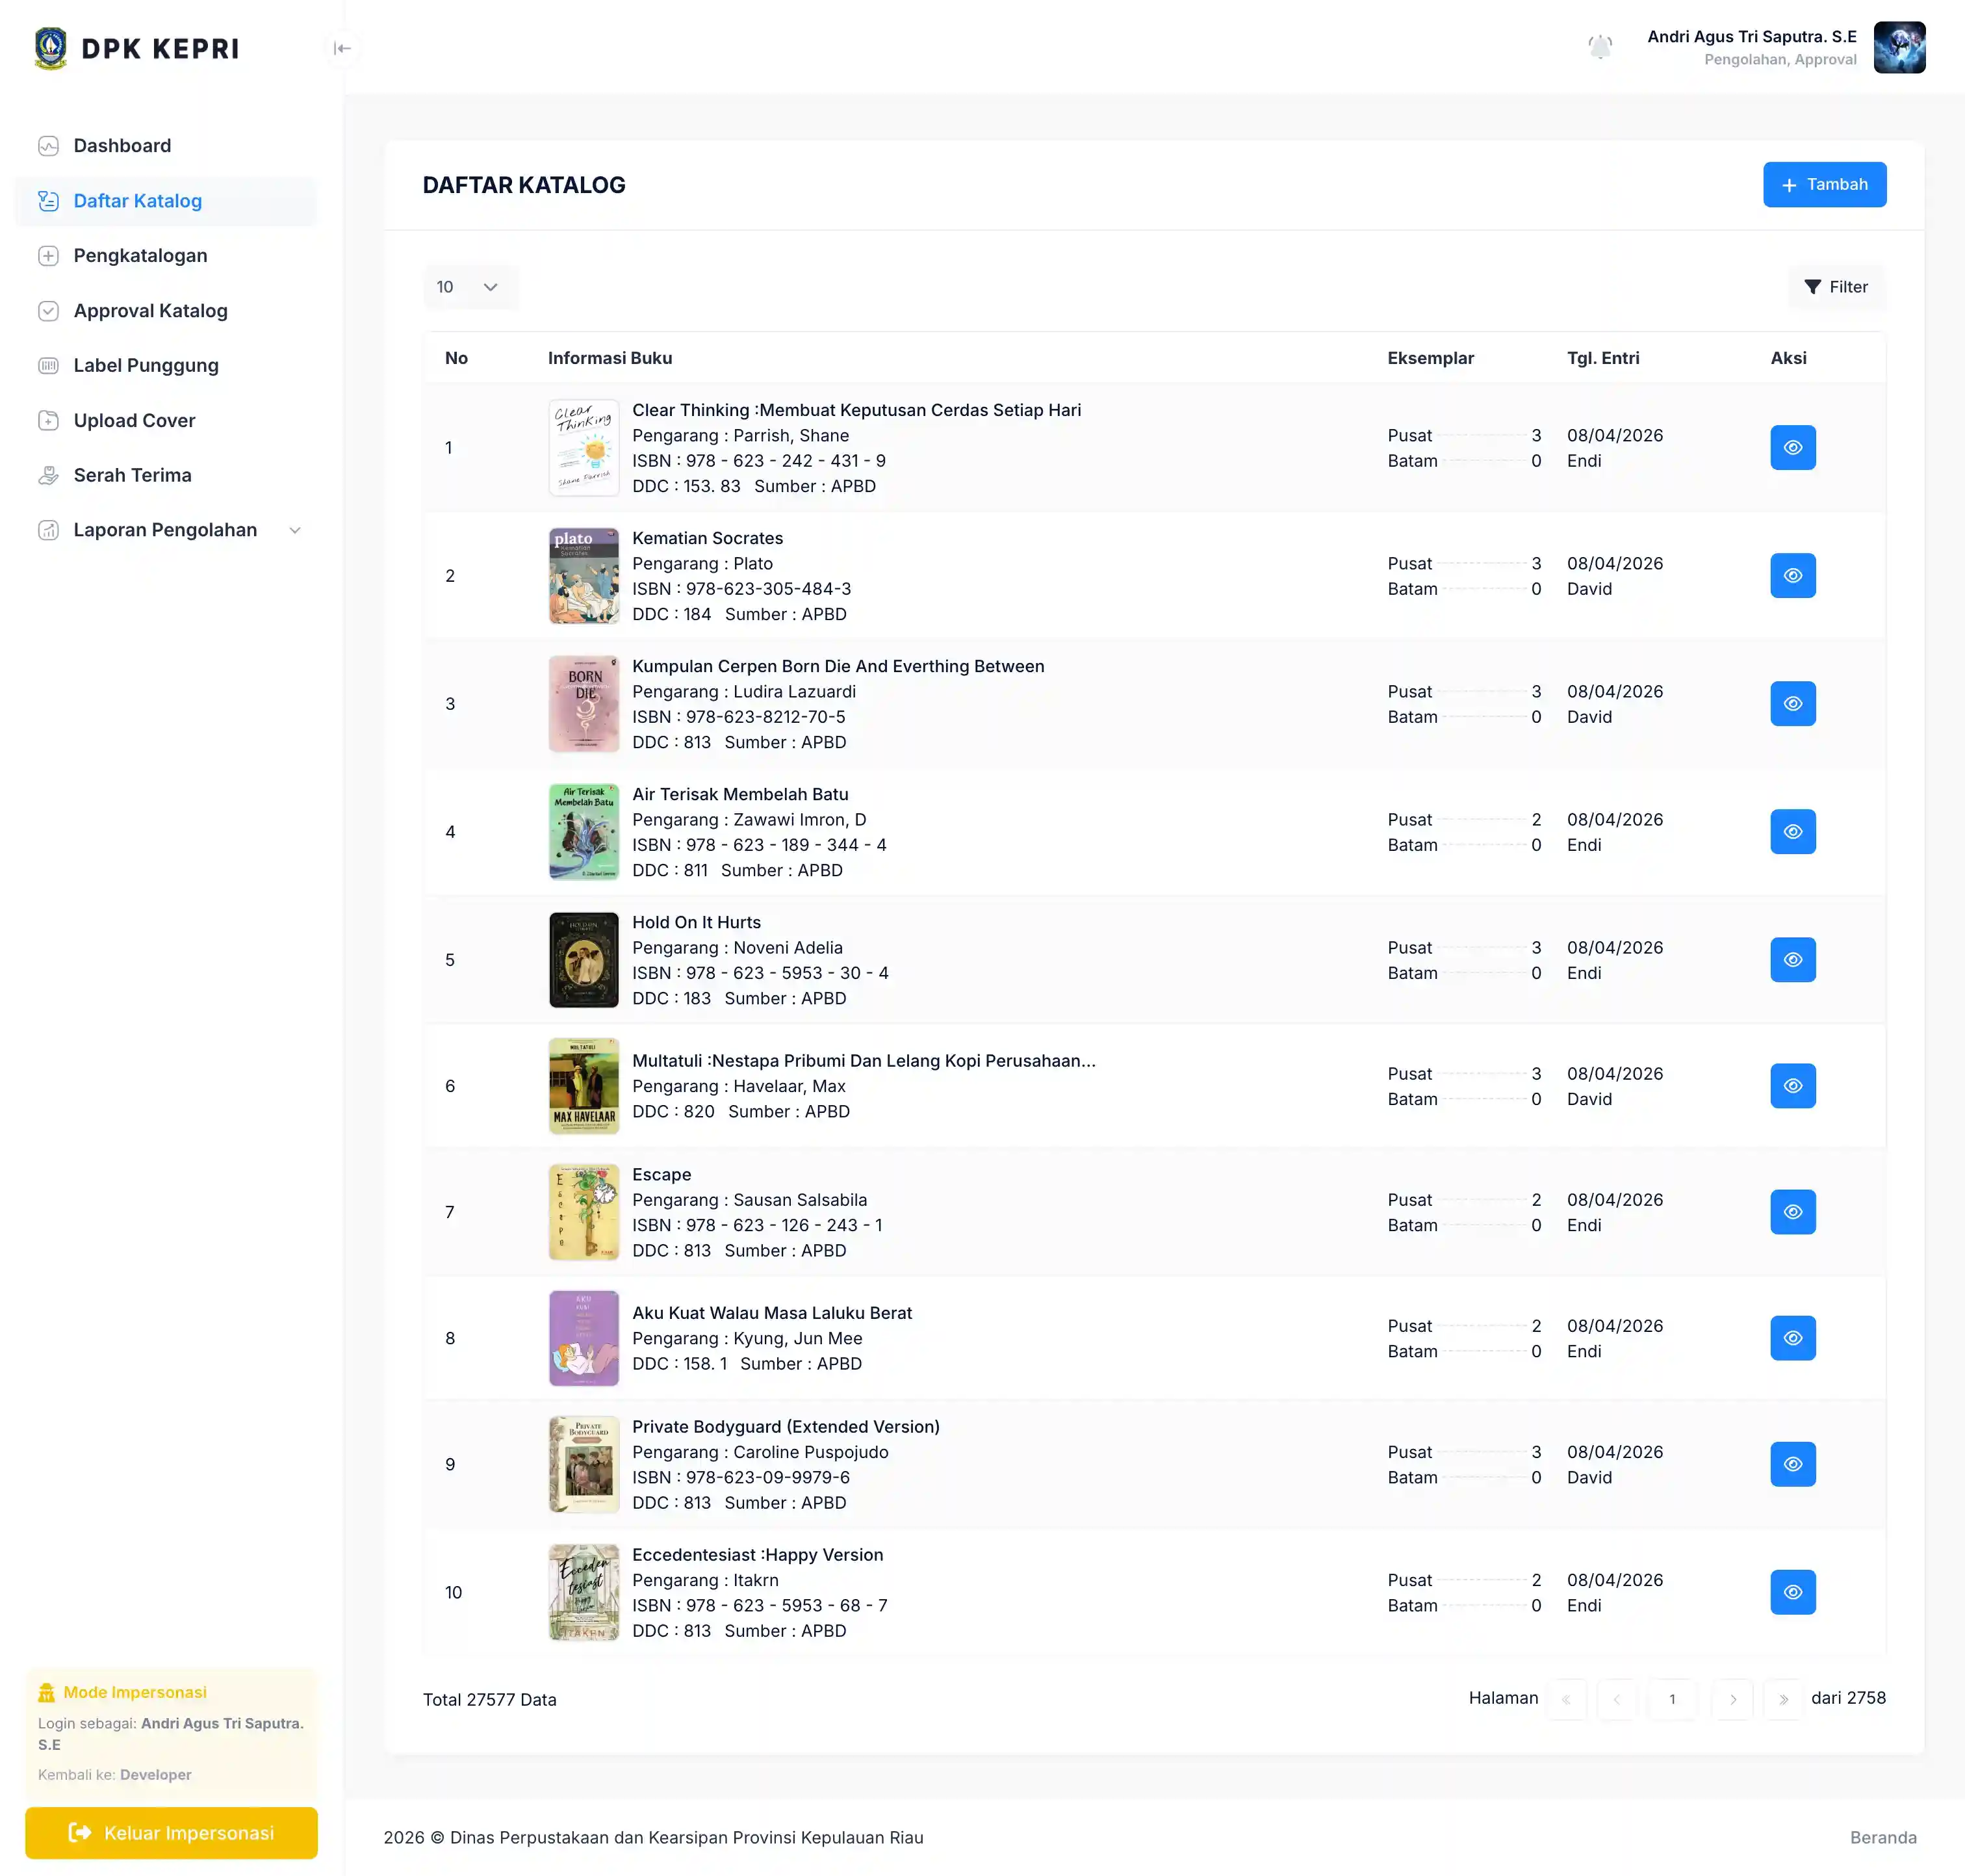The height and width of the screenshot is (1876, 1965).
Task: Click the Filter icon above the table
Action: pos(1812,287)
